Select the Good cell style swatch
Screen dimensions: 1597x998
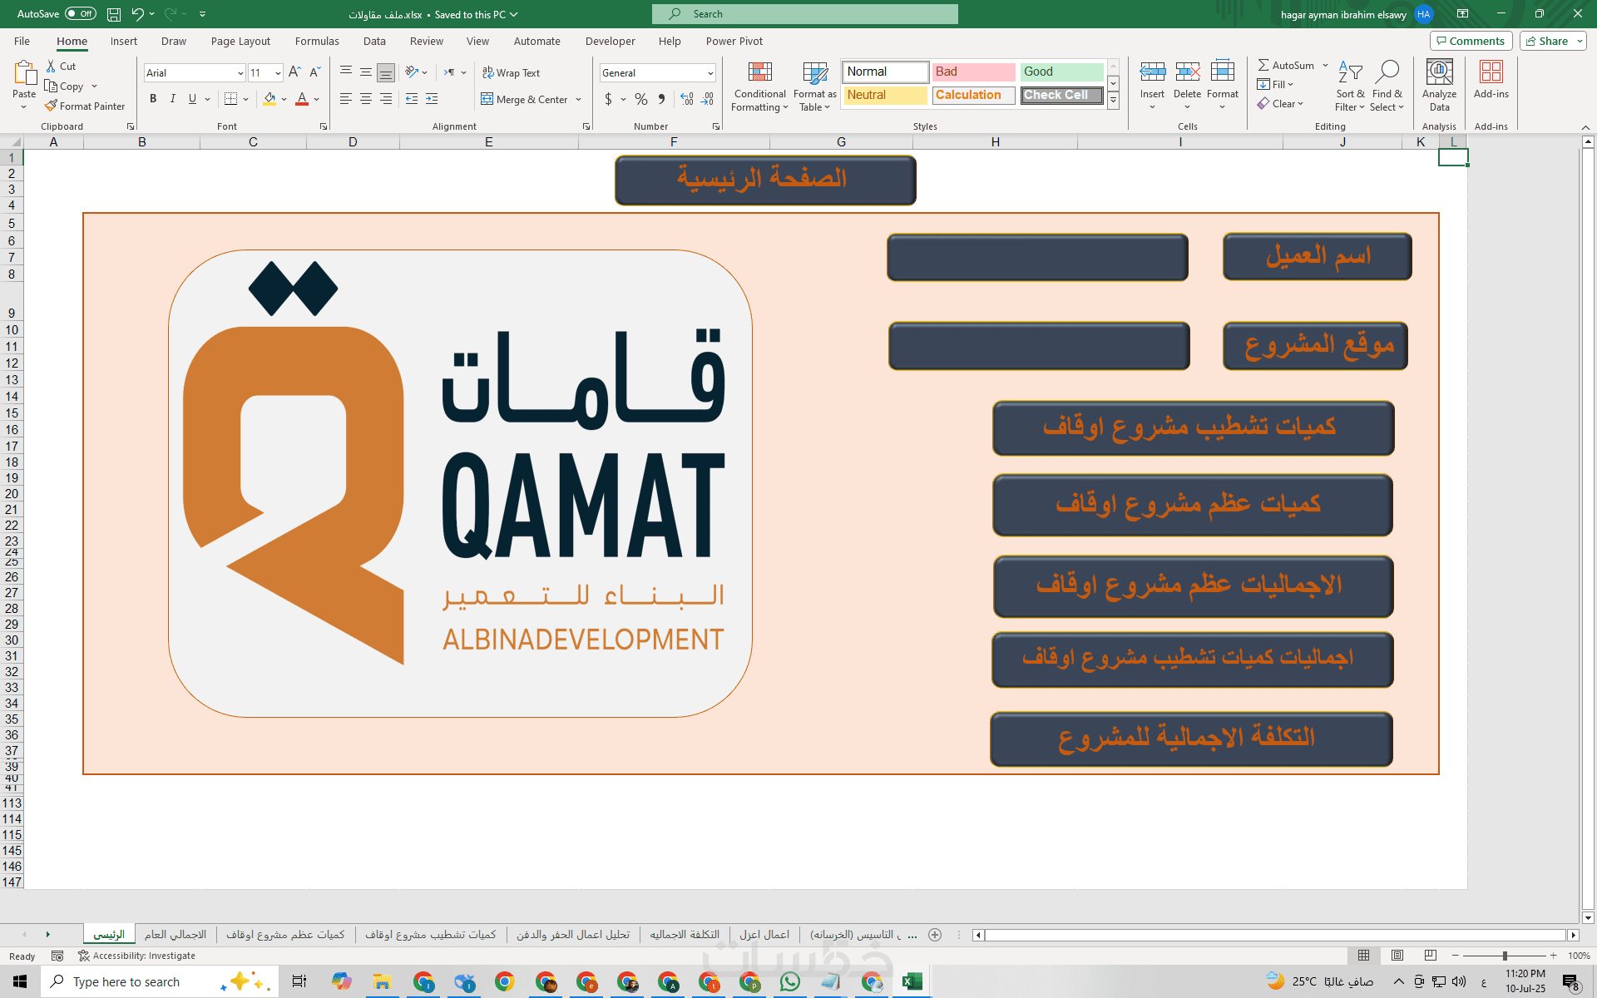pyautogui.click(x=1061, y=72)
